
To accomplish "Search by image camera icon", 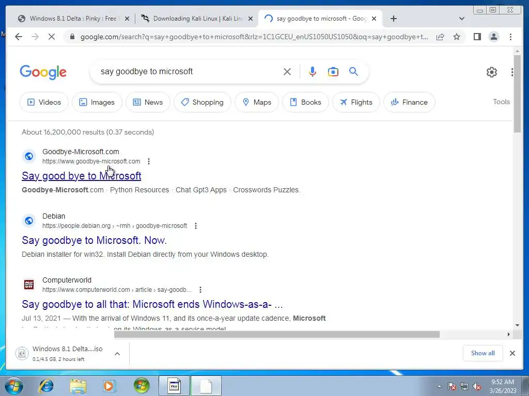I will coord(333,72).
